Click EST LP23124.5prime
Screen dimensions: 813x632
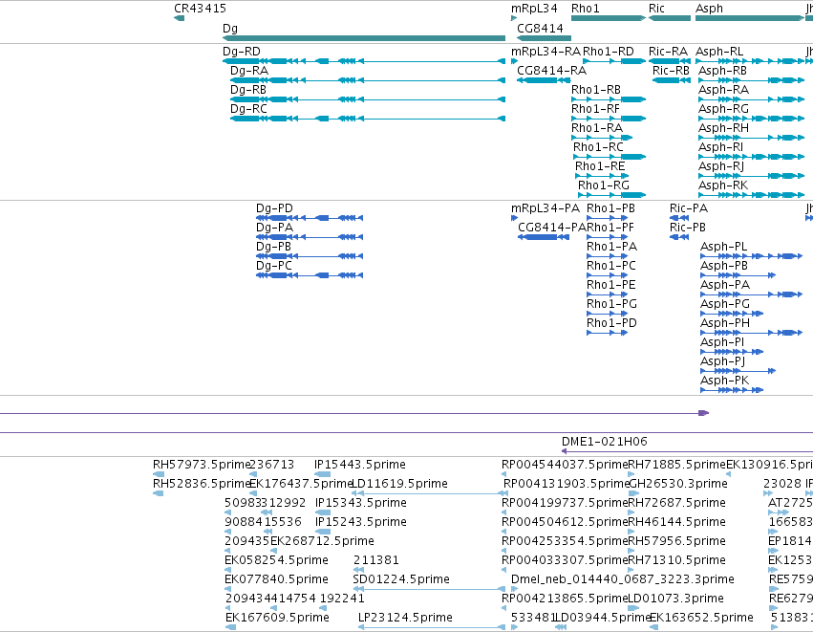pos(432,627)
